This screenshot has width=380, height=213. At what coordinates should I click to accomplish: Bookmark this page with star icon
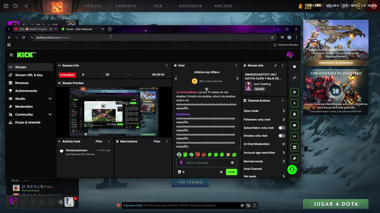pos(272,37)
